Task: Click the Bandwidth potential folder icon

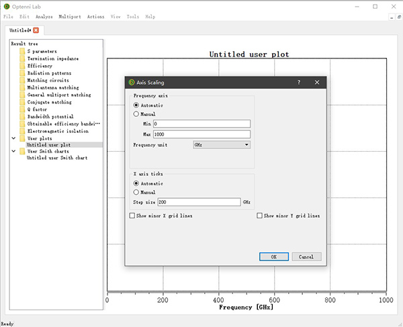Action: point(22,117)
